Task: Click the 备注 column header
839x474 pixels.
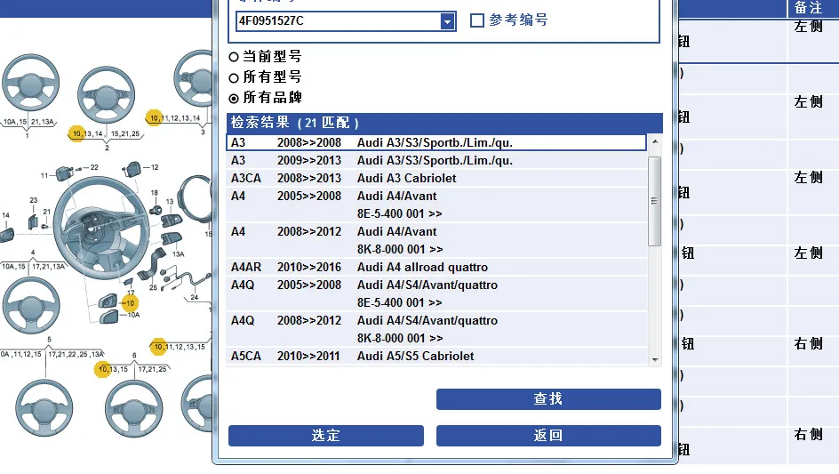Action: tap(808, 7)
